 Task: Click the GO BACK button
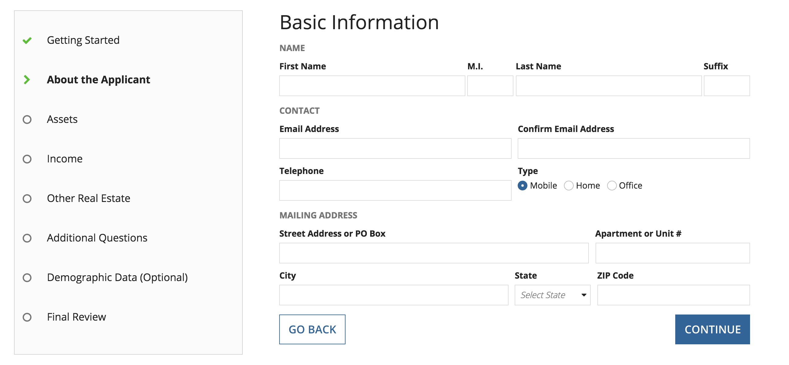pos(312,329)
